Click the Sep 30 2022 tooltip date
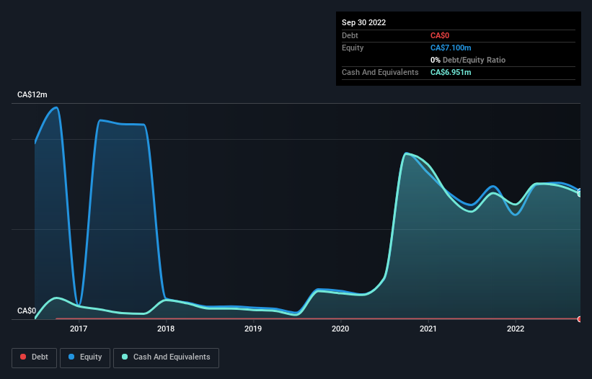 [363, 22]
